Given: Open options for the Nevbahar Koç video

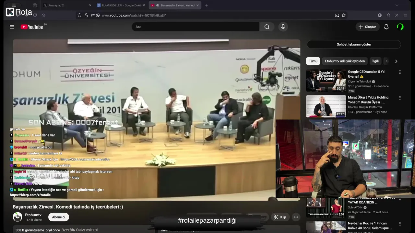Looking at the screenshot, I should tap(400, 224).
